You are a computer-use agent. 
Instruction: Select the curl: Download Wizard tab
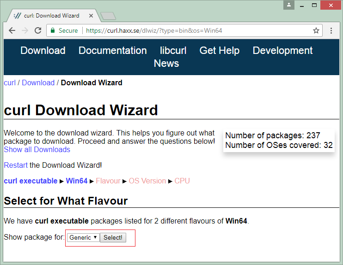(x=53, y=16)
